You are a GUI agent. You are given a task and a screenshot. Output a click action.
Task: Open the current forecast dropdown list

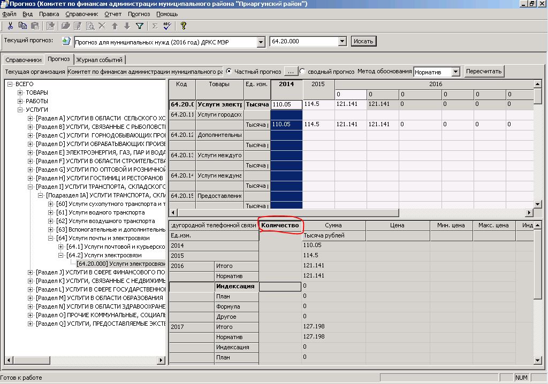click(x=261, y=42)
